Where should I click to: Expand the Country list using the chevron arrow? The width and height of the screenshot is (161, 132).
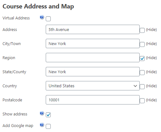click(135, 86)
